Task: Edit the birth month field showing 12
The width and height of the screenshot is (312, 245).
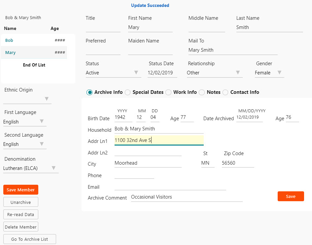Action: click(141, 117)
